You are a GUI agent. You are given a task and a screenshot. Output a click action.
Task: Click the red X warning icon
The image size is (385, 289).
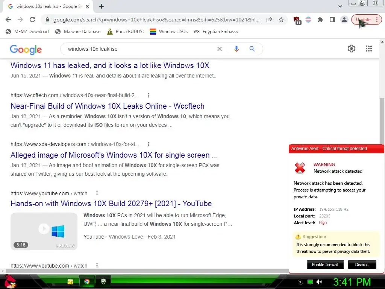300,168
